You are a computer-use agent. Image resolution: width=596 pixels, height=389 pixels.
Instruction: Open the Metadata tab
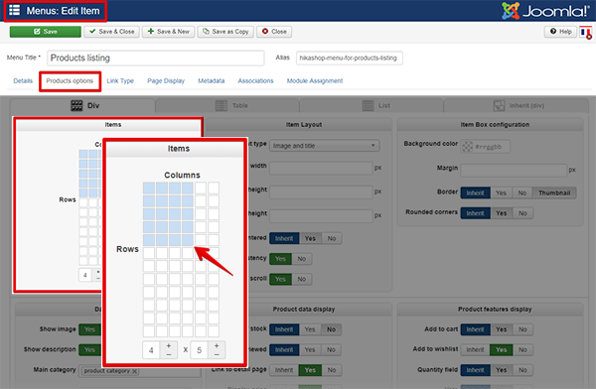pyautogui.click(x=211, y=81)
